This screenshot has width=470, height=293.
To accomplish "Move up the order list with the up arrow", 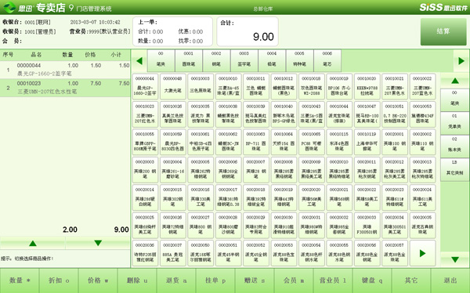I will pyautogui.click(x=33, y=243).
